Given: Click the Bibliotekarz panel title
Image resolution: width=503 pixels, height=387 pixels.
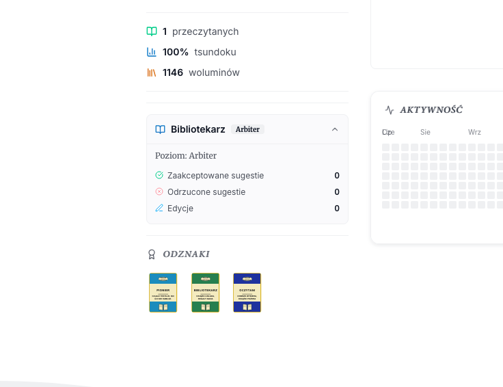Looking at the screenshot, I should [198, 129].
